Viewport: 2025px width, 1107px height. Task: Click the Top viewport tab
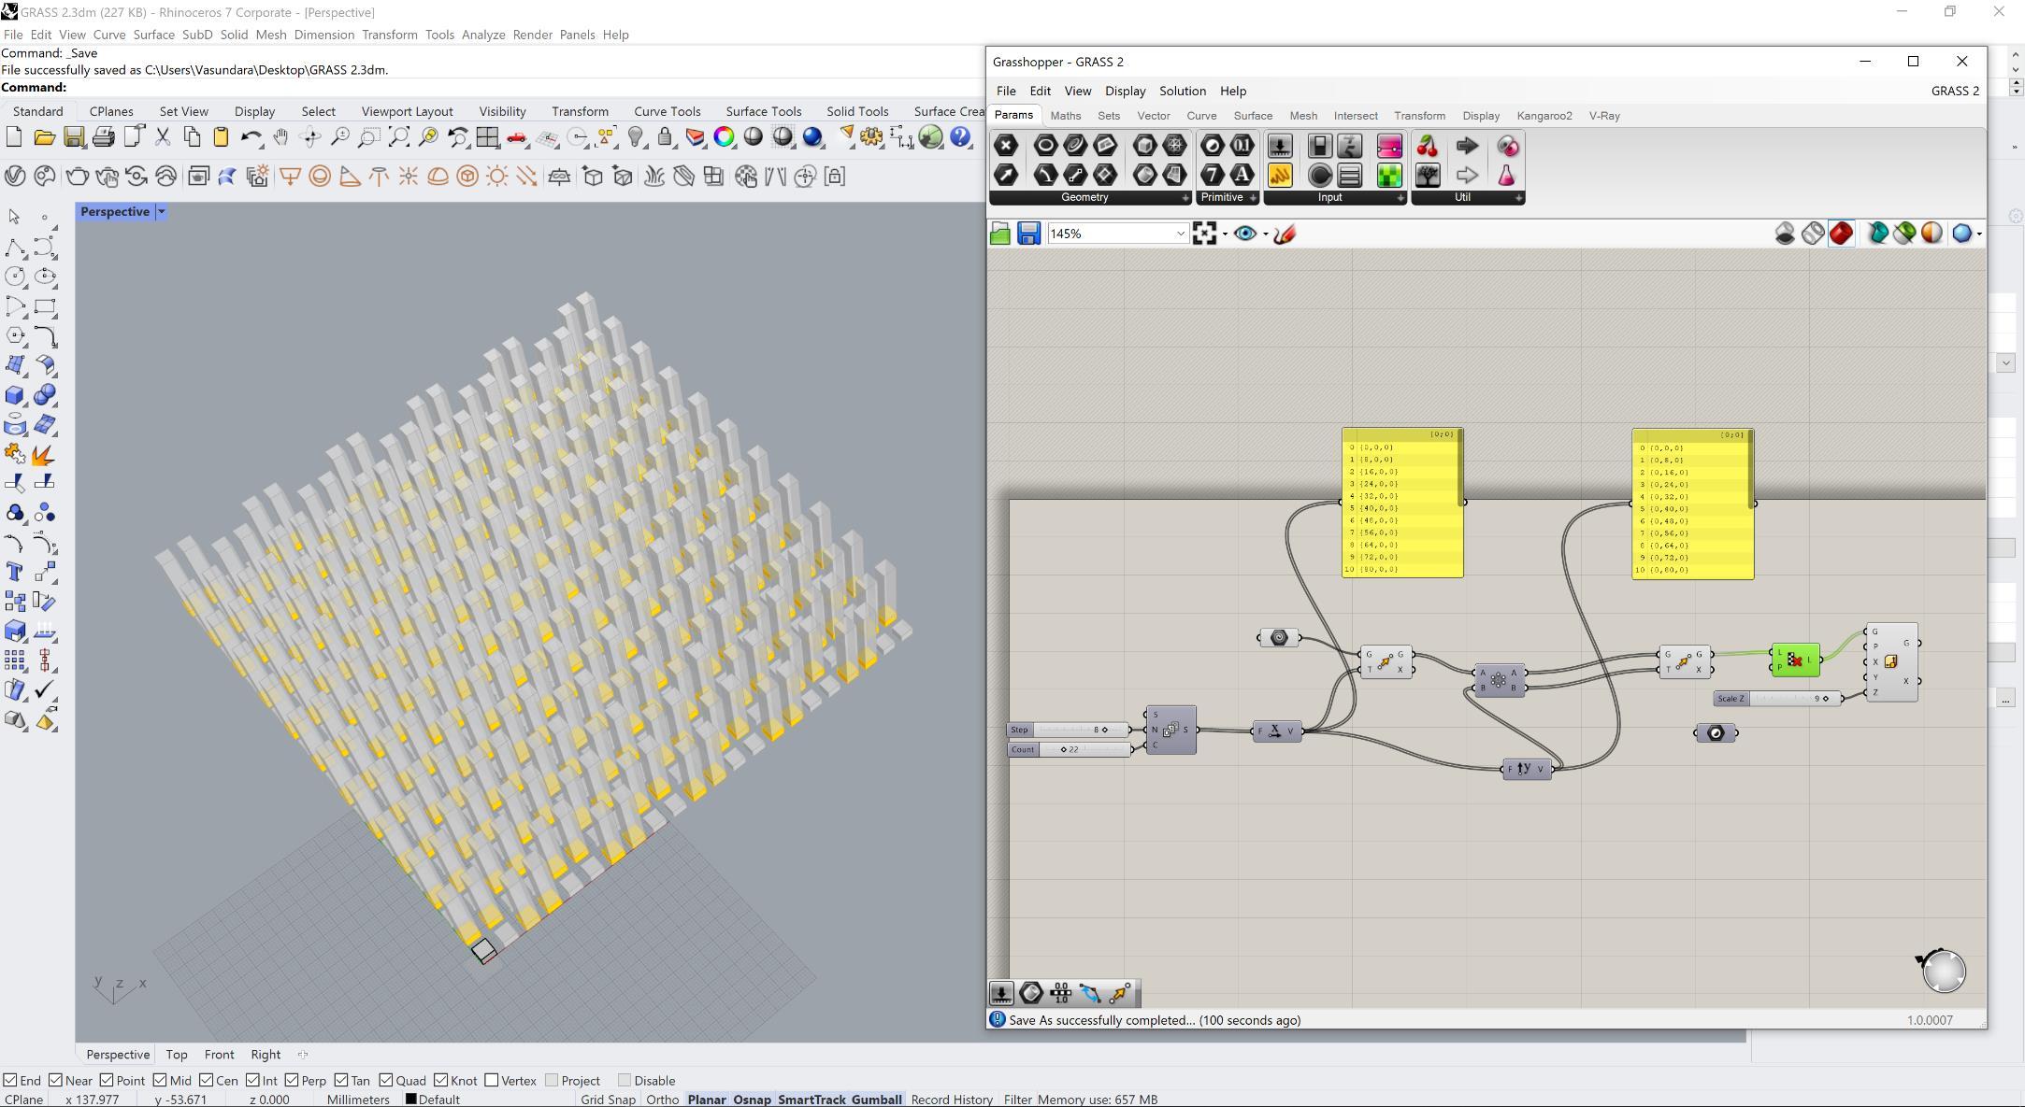[x=176, y=1055]
